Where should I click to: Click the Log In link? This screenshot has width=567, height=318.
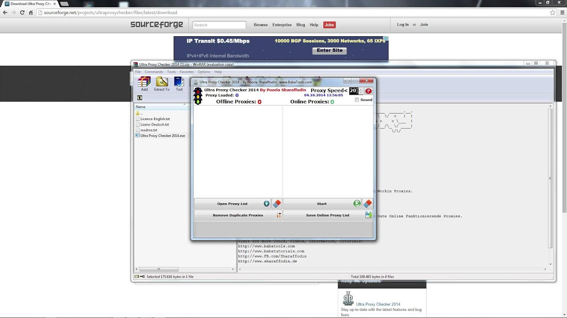[403, 25]
